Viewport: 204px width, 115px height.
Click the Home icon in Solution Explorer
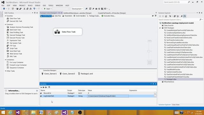point(166,16)
